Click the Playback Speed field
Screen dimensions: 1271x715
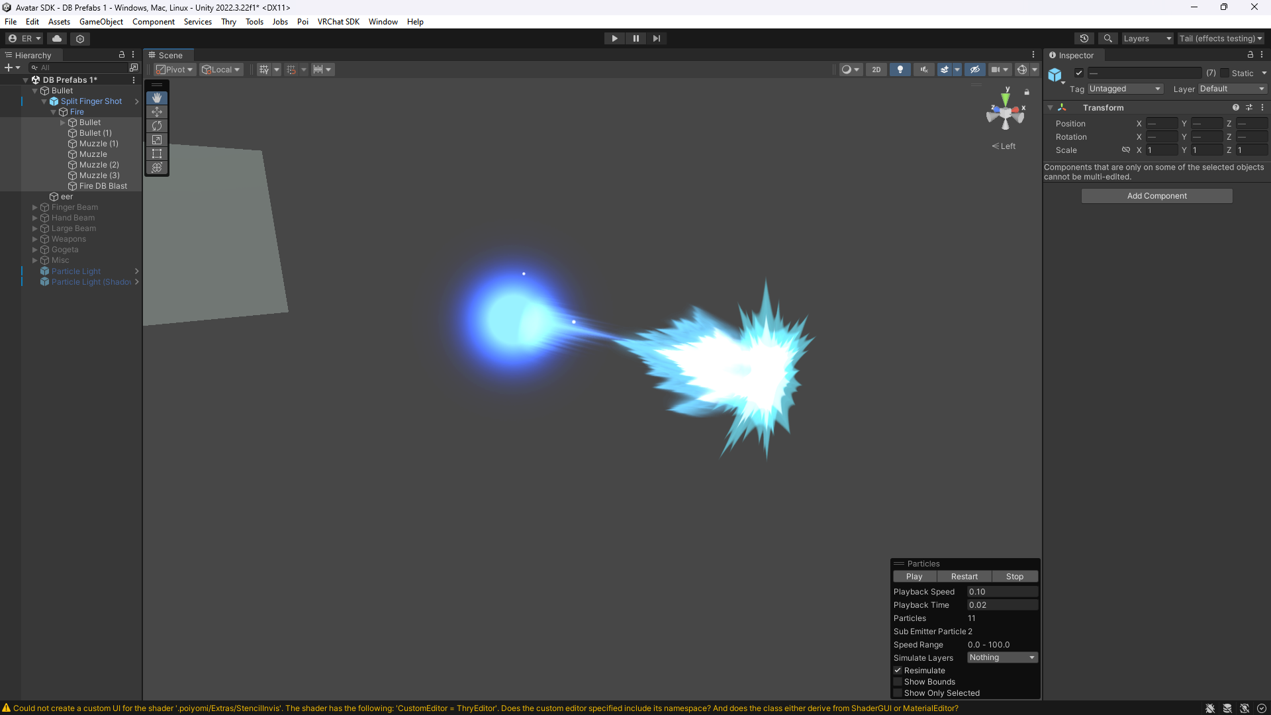click(1002, 592)
